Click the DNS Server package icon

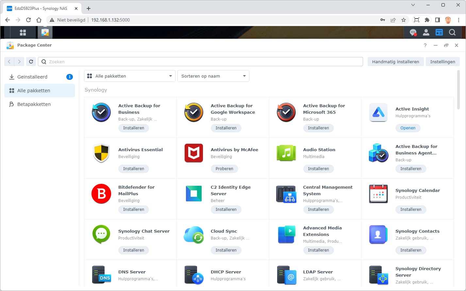(101, 275)
